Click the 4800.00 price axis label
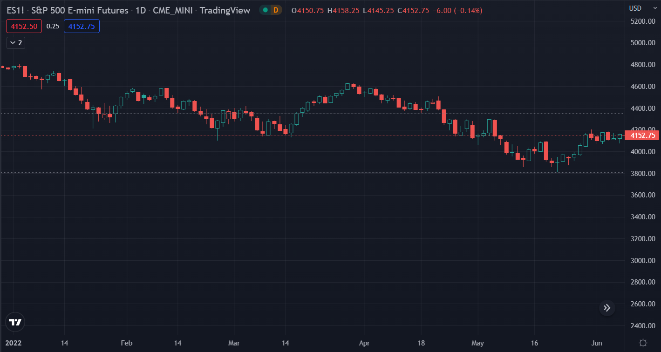661x352 pixels. 642,65
